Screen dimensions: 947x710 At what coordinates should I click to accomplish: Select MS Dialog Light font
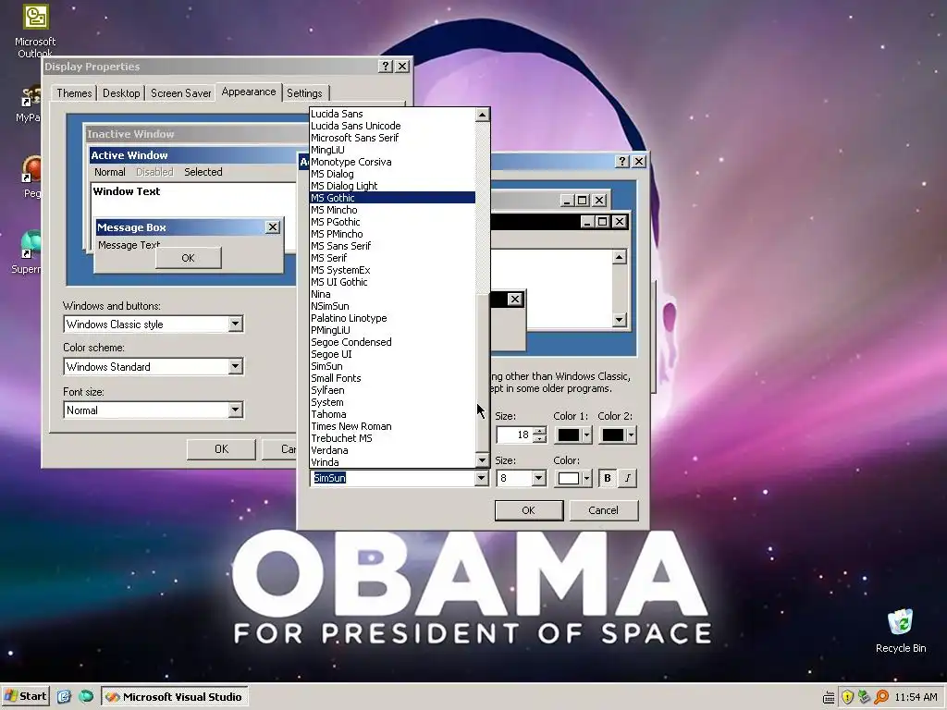[392, 186]
